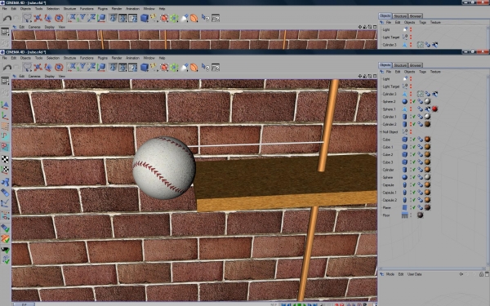Screen dimensions: 490x306
Task: Open User Data menu in Attribute Manager
Action: click(414, 274)
